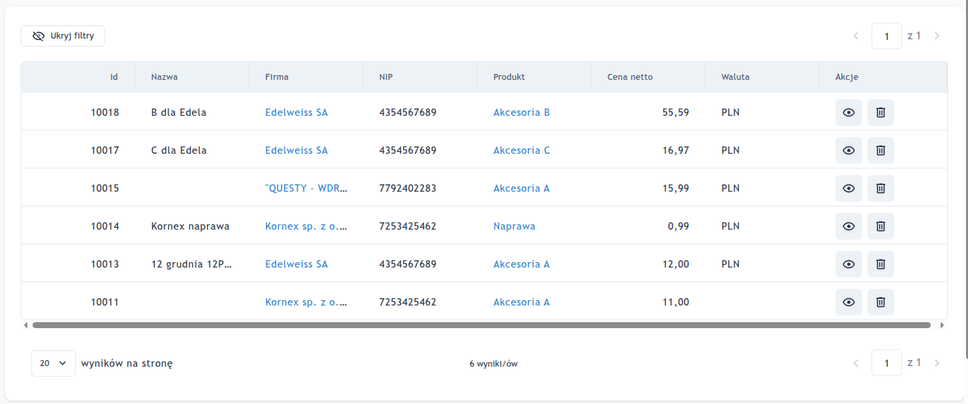
Task: Delete row 10018 using the trash icon
Action: pyautogui.click(x=880, y=112)
